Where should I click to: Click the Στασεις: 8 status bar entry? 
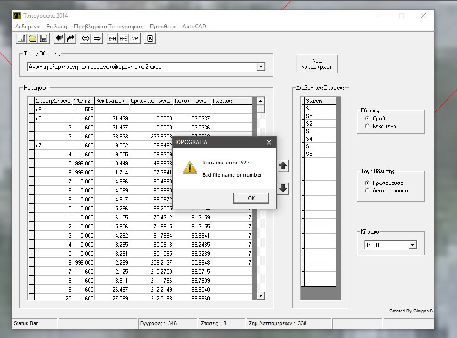tap(222, 323)
